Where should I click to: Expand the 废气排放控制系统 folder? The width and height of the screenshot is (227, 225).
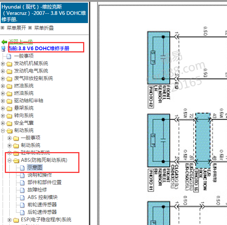click(3, 78)
